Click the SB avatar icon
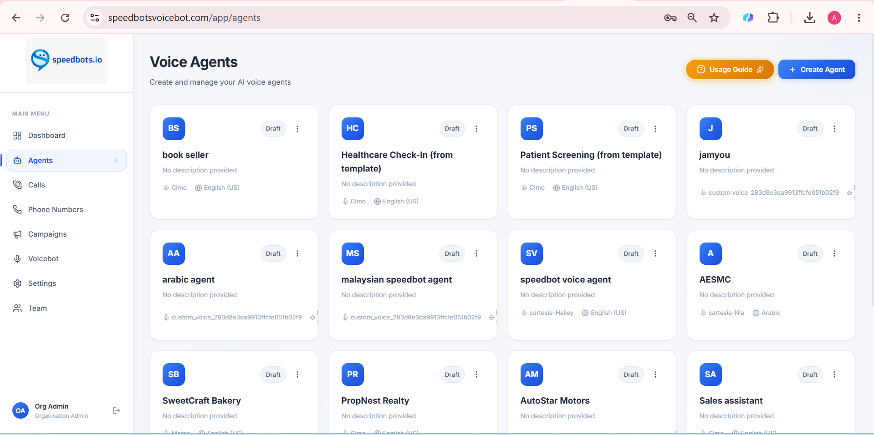Viewport: 874px width, 435px height. (174, 374)
